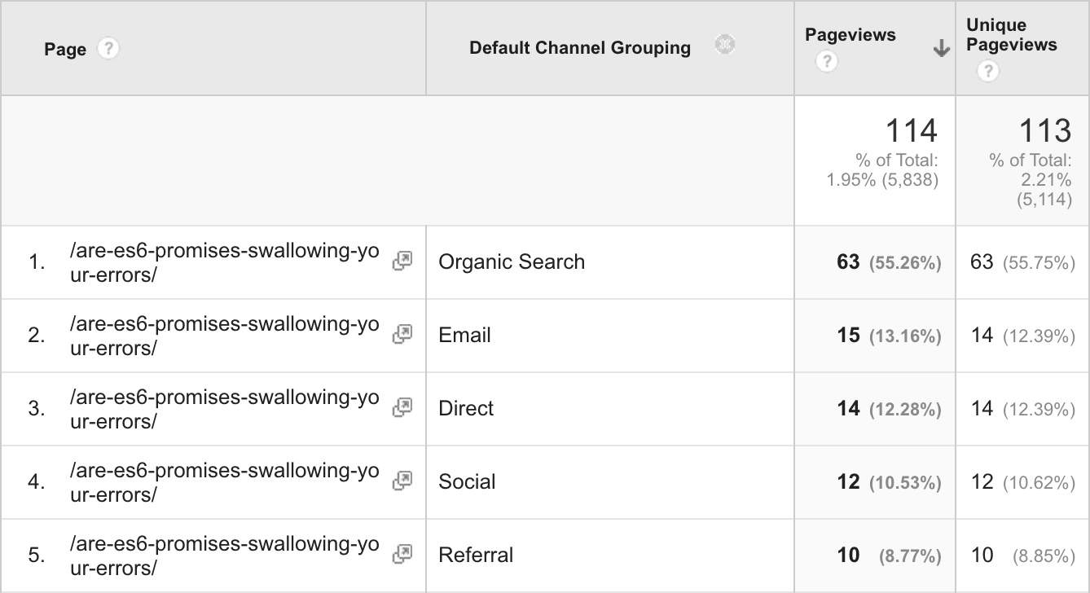1090x593 pixels.
Task: Open page in new window for Email row
Action: pyautogui.click(x=402, y=334)
